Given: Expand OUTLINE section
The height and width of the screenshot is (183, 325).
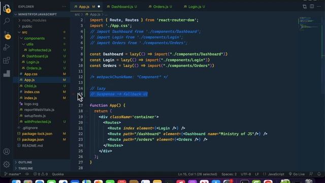Looking at the screenshot, I should 42,162.
